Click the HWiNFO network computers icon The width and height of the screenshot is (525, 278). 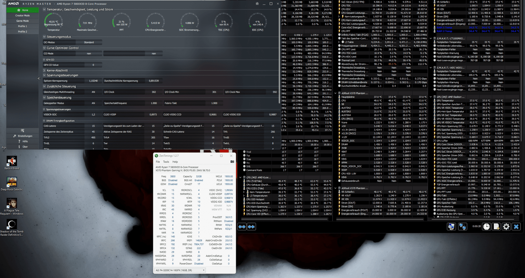point(462,226)
